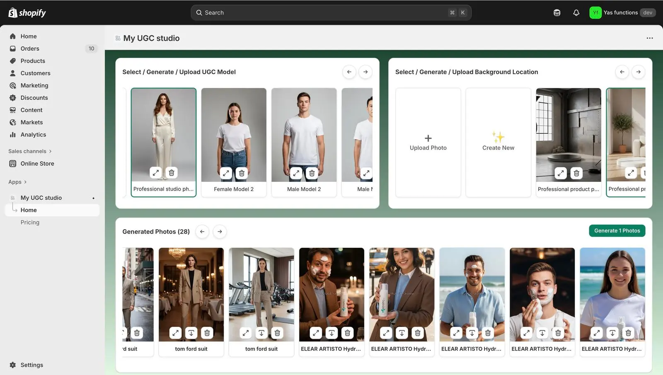The width and height of the screenshot is (663, 375).
Task: Click Upload Photo for a background location
Action: [428, 143]
